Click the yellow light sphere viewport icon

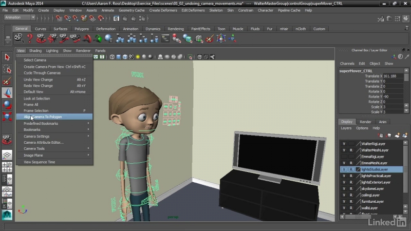coord(138,57)
